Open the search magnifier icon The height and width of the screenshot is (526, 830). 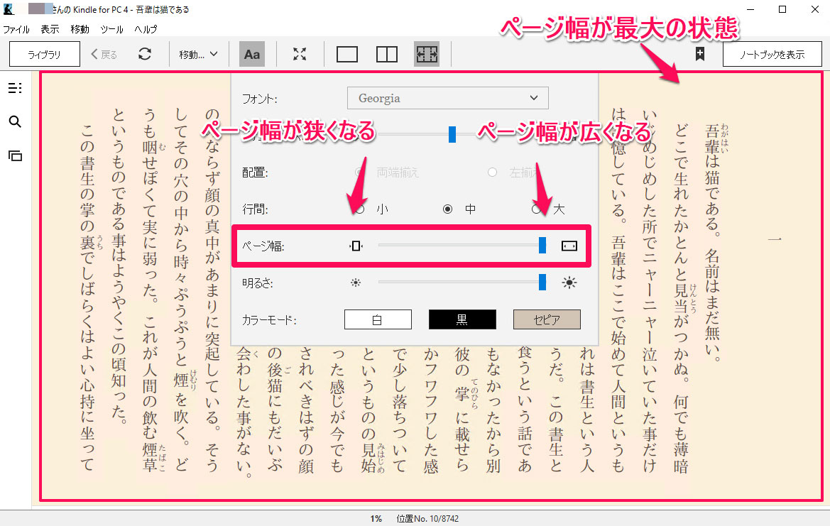click(16, 121)
